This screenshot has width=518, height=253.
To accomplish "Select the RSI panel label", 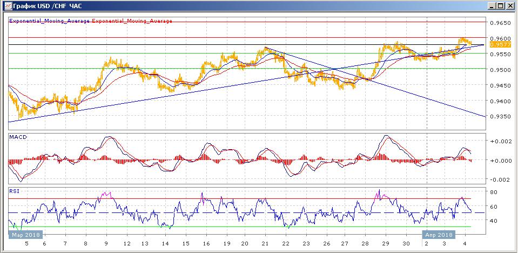I will coord(15,190).
